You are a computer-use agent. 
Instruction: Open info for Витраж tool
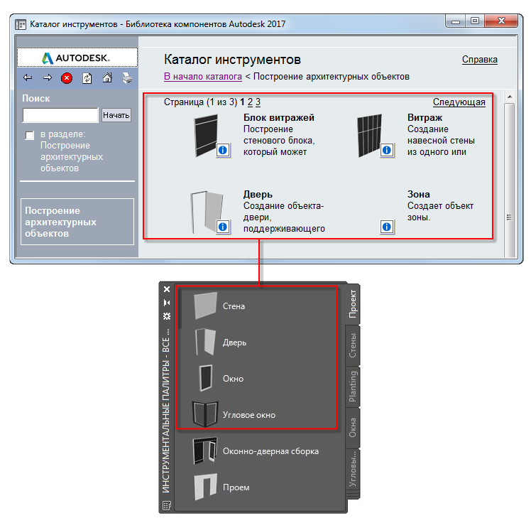coord(387,150)
